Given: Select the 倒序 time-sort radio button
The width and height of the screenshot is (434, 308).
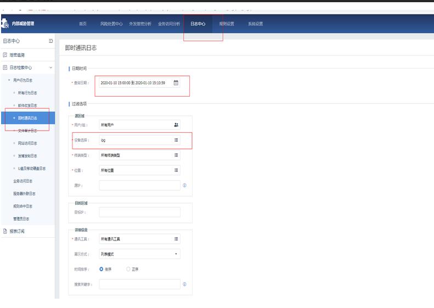Looking at the screenshot, I should [102, 269].
